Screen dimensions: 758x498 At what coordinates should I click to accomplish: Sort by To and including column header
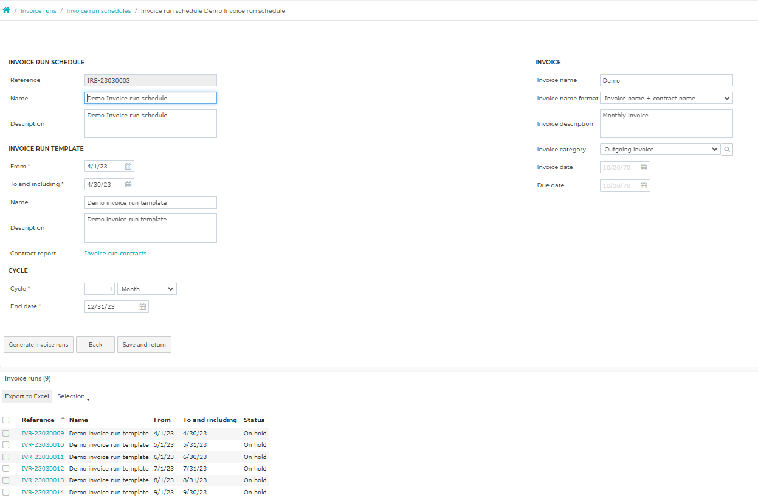coord(210,420)
